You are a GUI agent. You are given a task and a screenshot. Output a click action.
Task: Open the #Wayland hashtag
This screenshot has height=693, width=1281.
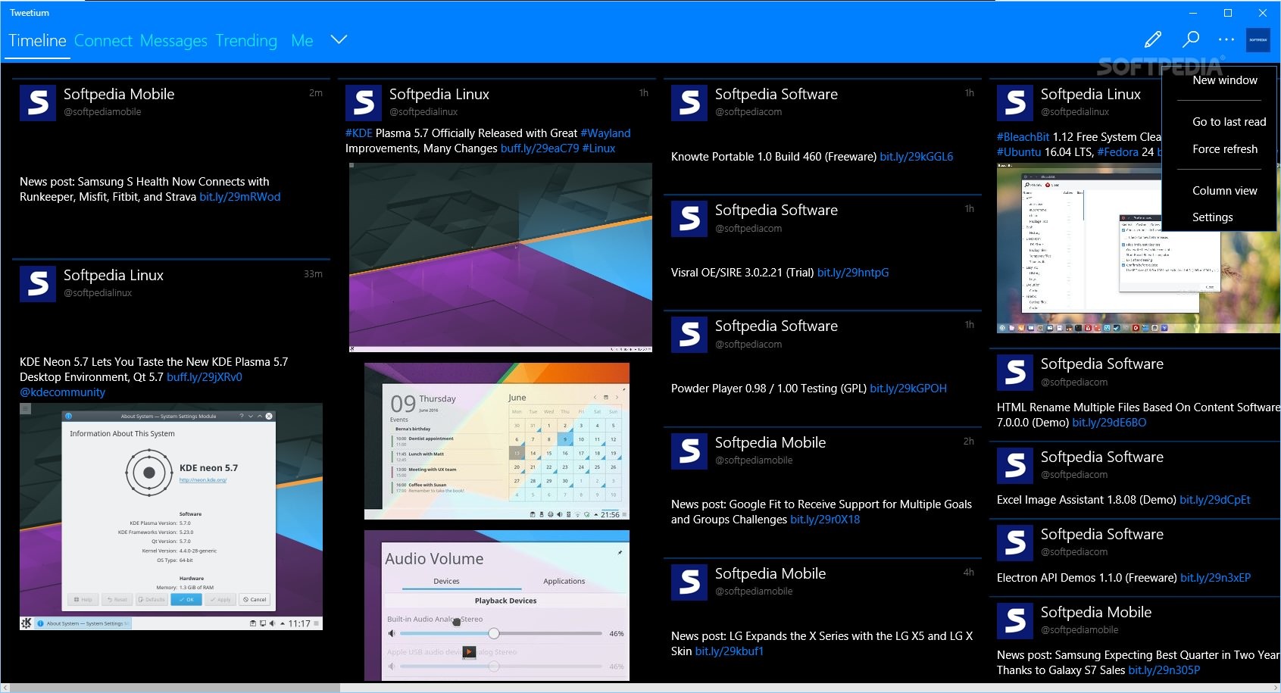605,133
